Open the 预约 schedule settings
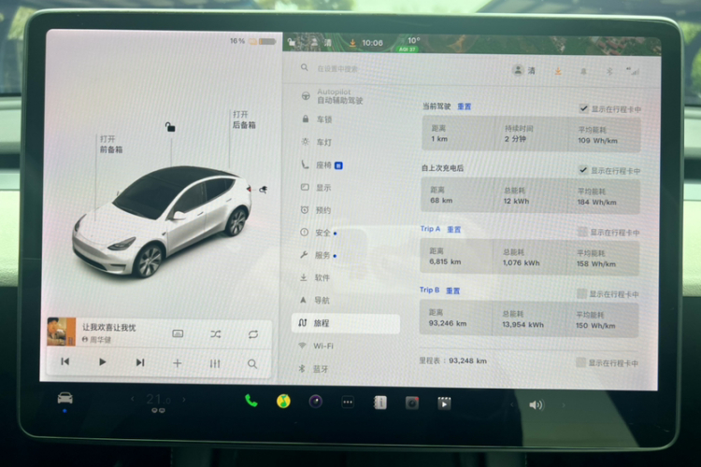 point(316,210)
